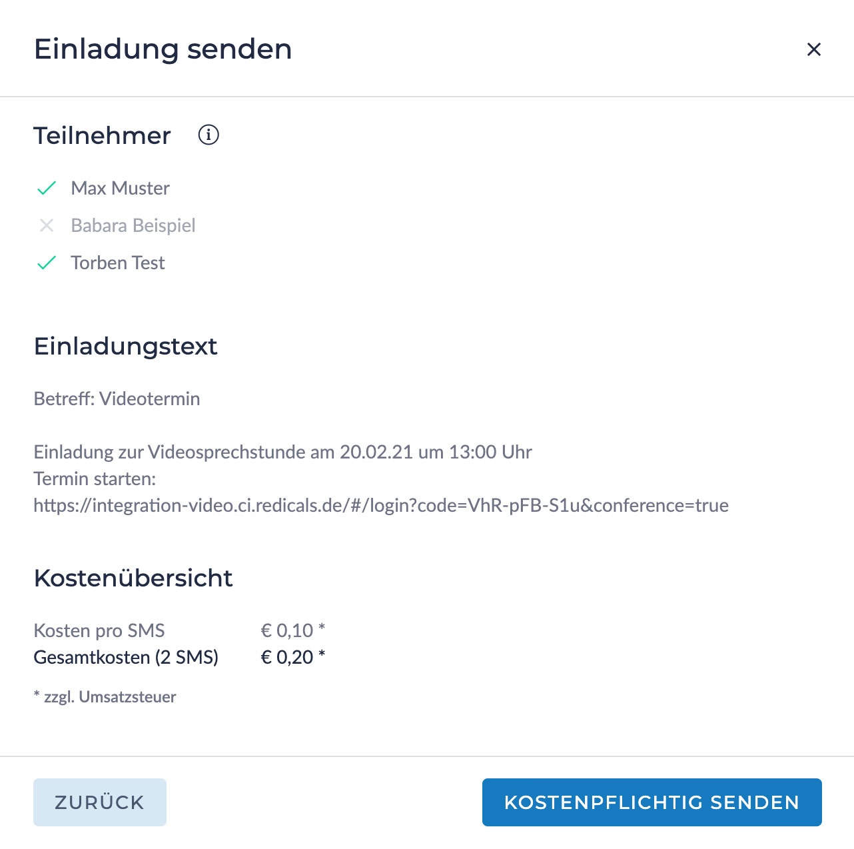Viewport: 854px width, 849px height.
Task: Open the integration-video login URL
Action: click(x=380, y=505)
